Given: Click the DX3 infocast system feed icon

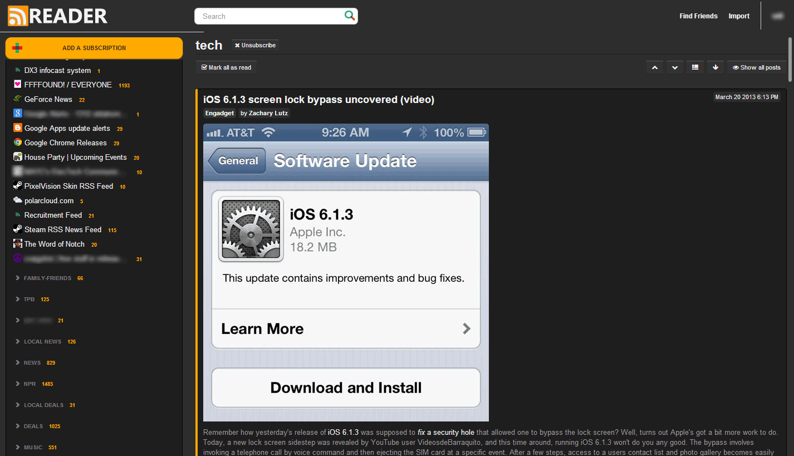Looking at the screenshot, I should (x=17, y=71).
